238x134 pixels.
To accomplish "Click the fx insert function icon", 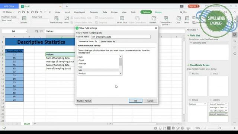I will point(41,31).
